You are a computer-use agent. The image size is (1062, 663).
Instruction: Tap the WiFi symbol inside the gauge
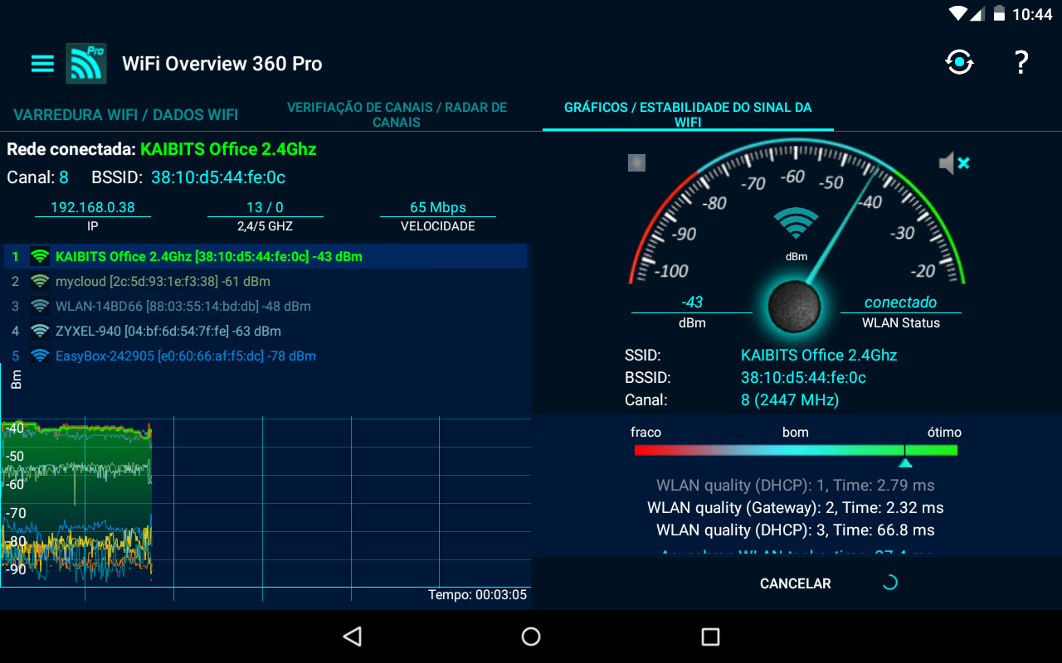point(796,223)
